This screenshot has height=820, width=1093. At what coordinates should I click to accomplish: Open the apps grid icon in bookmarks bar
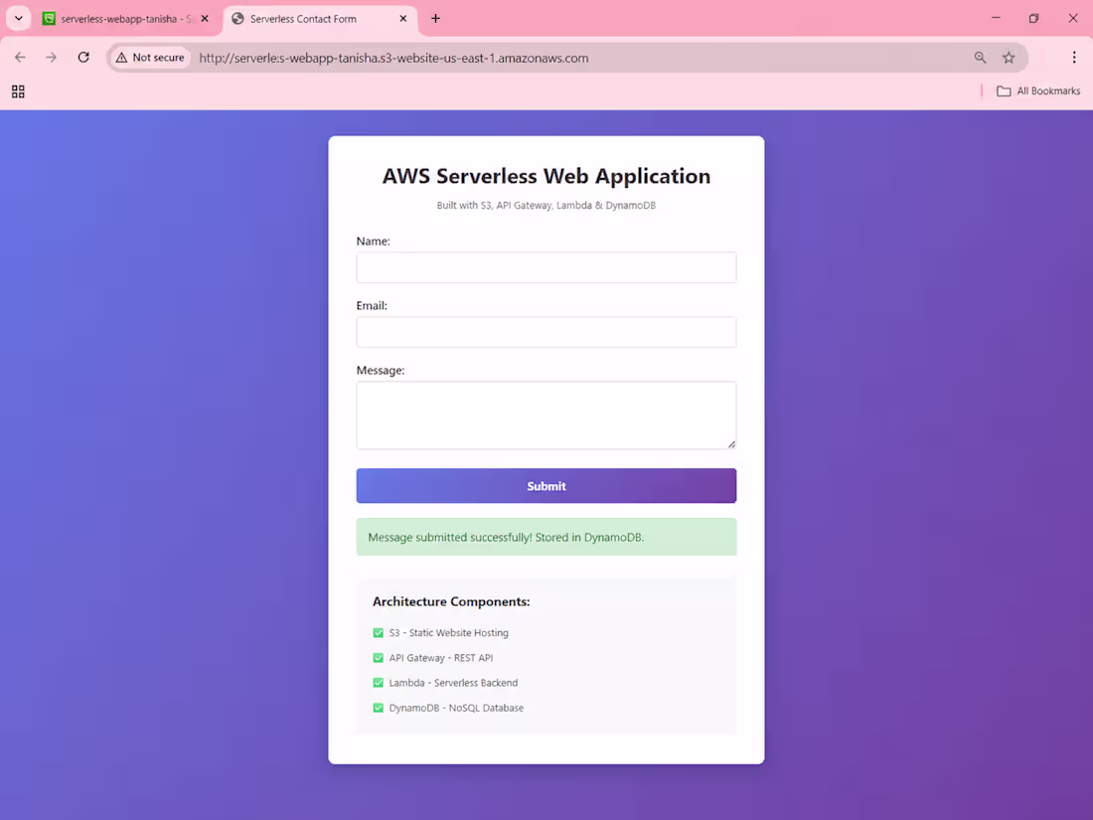[x=18, y=91]
